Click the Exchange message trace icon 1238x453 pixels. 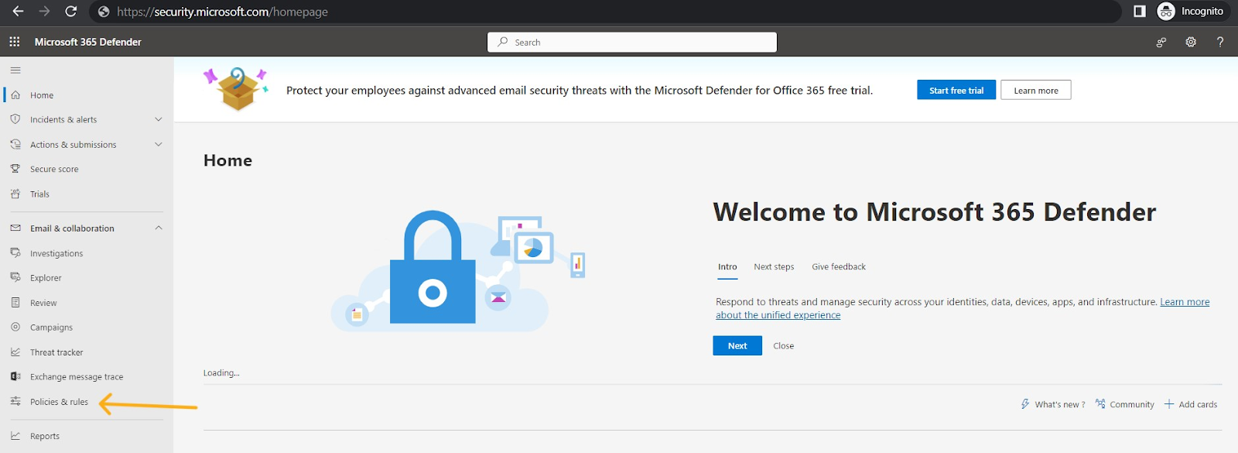15,377
